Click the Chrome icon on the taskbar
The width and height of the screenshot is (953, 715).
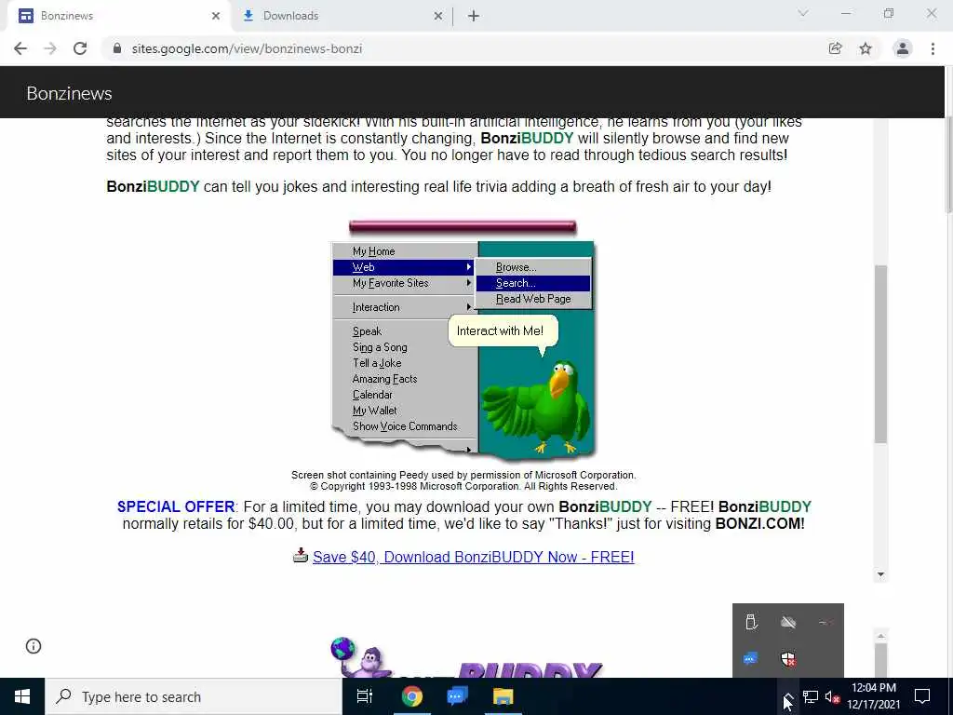(411, 696)
